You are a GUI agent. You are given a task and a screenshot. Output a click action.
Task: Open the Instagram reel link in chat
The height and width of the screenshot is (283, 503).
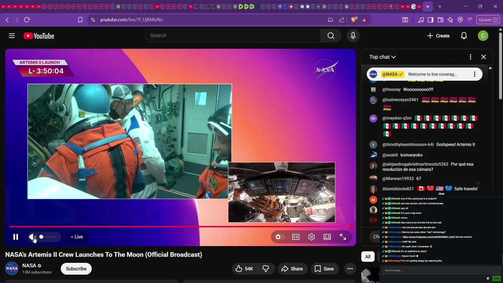428,237
